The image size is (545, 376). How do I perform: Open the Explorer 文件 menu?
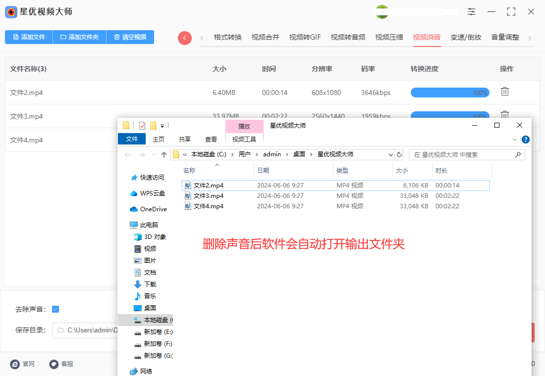click(x=132, y=139)
